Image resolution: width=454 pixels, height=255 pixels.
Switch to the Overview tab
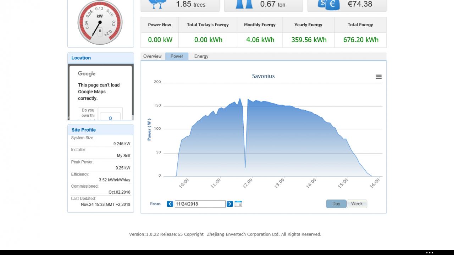[153, 56]
